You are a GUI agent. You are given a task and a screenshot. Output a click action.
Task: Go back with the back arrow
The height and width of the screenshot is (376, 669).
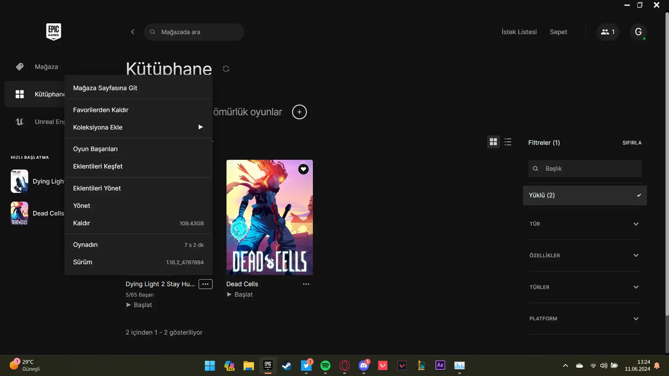coord(133,32)
